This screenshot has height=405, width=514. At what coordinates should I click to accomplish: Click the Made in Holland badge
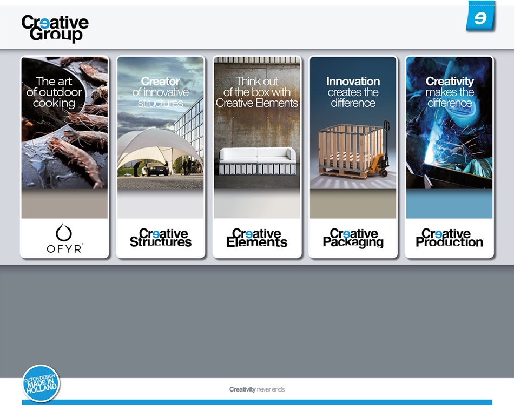click(41, 384)
